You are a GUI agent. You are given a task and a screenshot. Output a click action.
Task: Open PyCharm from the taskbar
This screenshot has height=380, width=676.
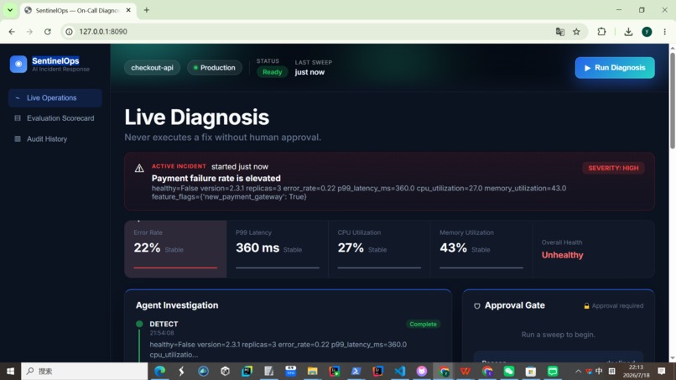(x=247, y=371)
